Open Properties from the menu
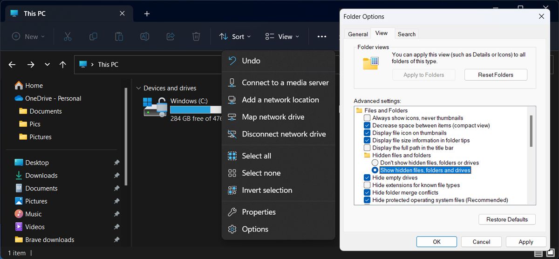The width and height of the screenshot is (559, 259). (279, 212)
